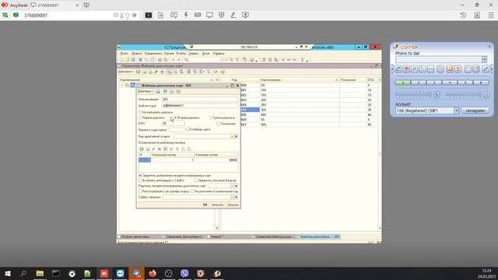Switch to AnyDesk session tab 376889897

click(x=55, y=5)
